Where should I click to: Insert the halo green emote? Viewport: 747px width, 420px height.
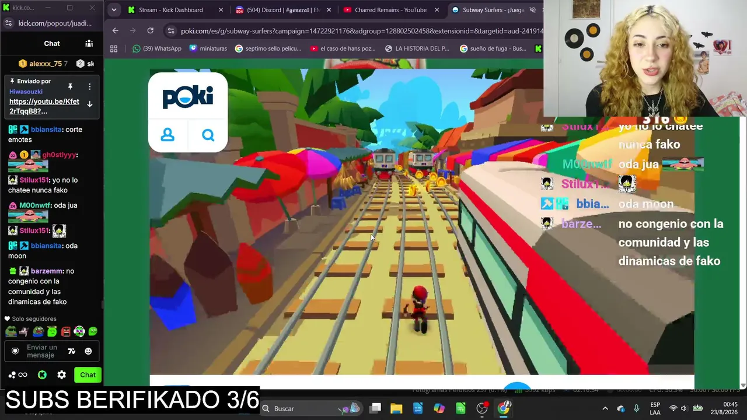tap(52, 331)
